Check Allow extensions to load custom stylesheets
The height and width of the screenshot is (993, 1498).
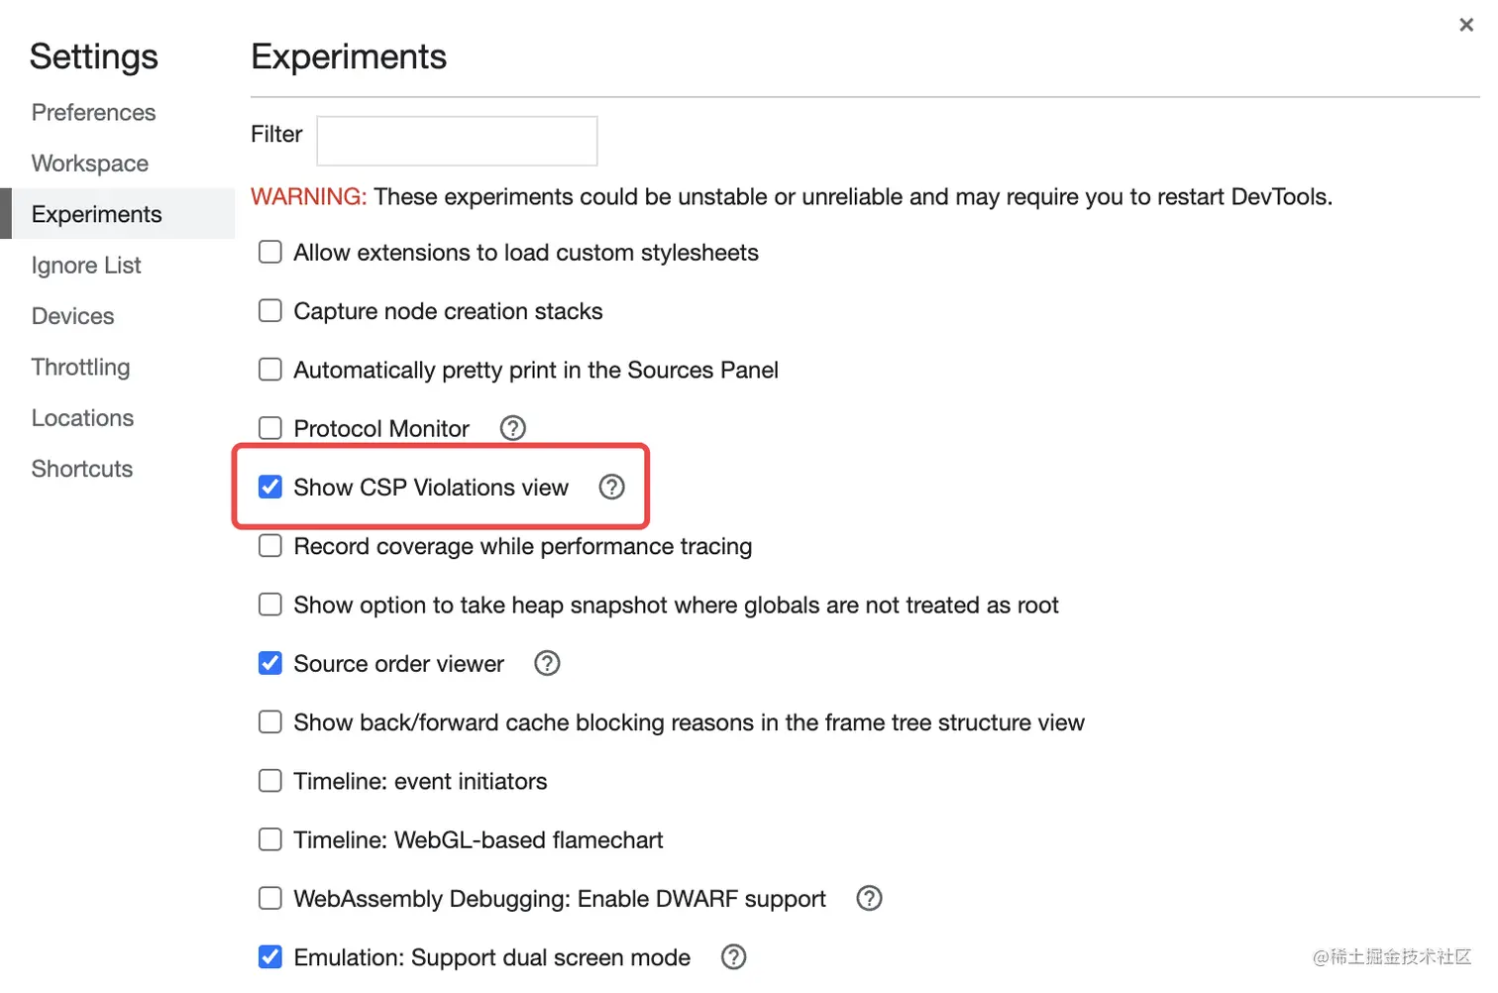(x=270, y=253)
